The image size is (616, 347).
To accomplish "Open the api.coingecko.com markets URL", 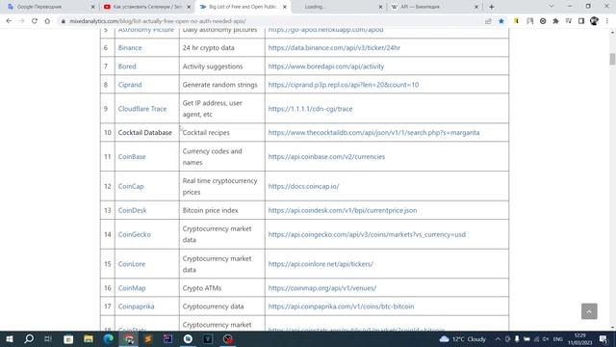I will [367, 234].
